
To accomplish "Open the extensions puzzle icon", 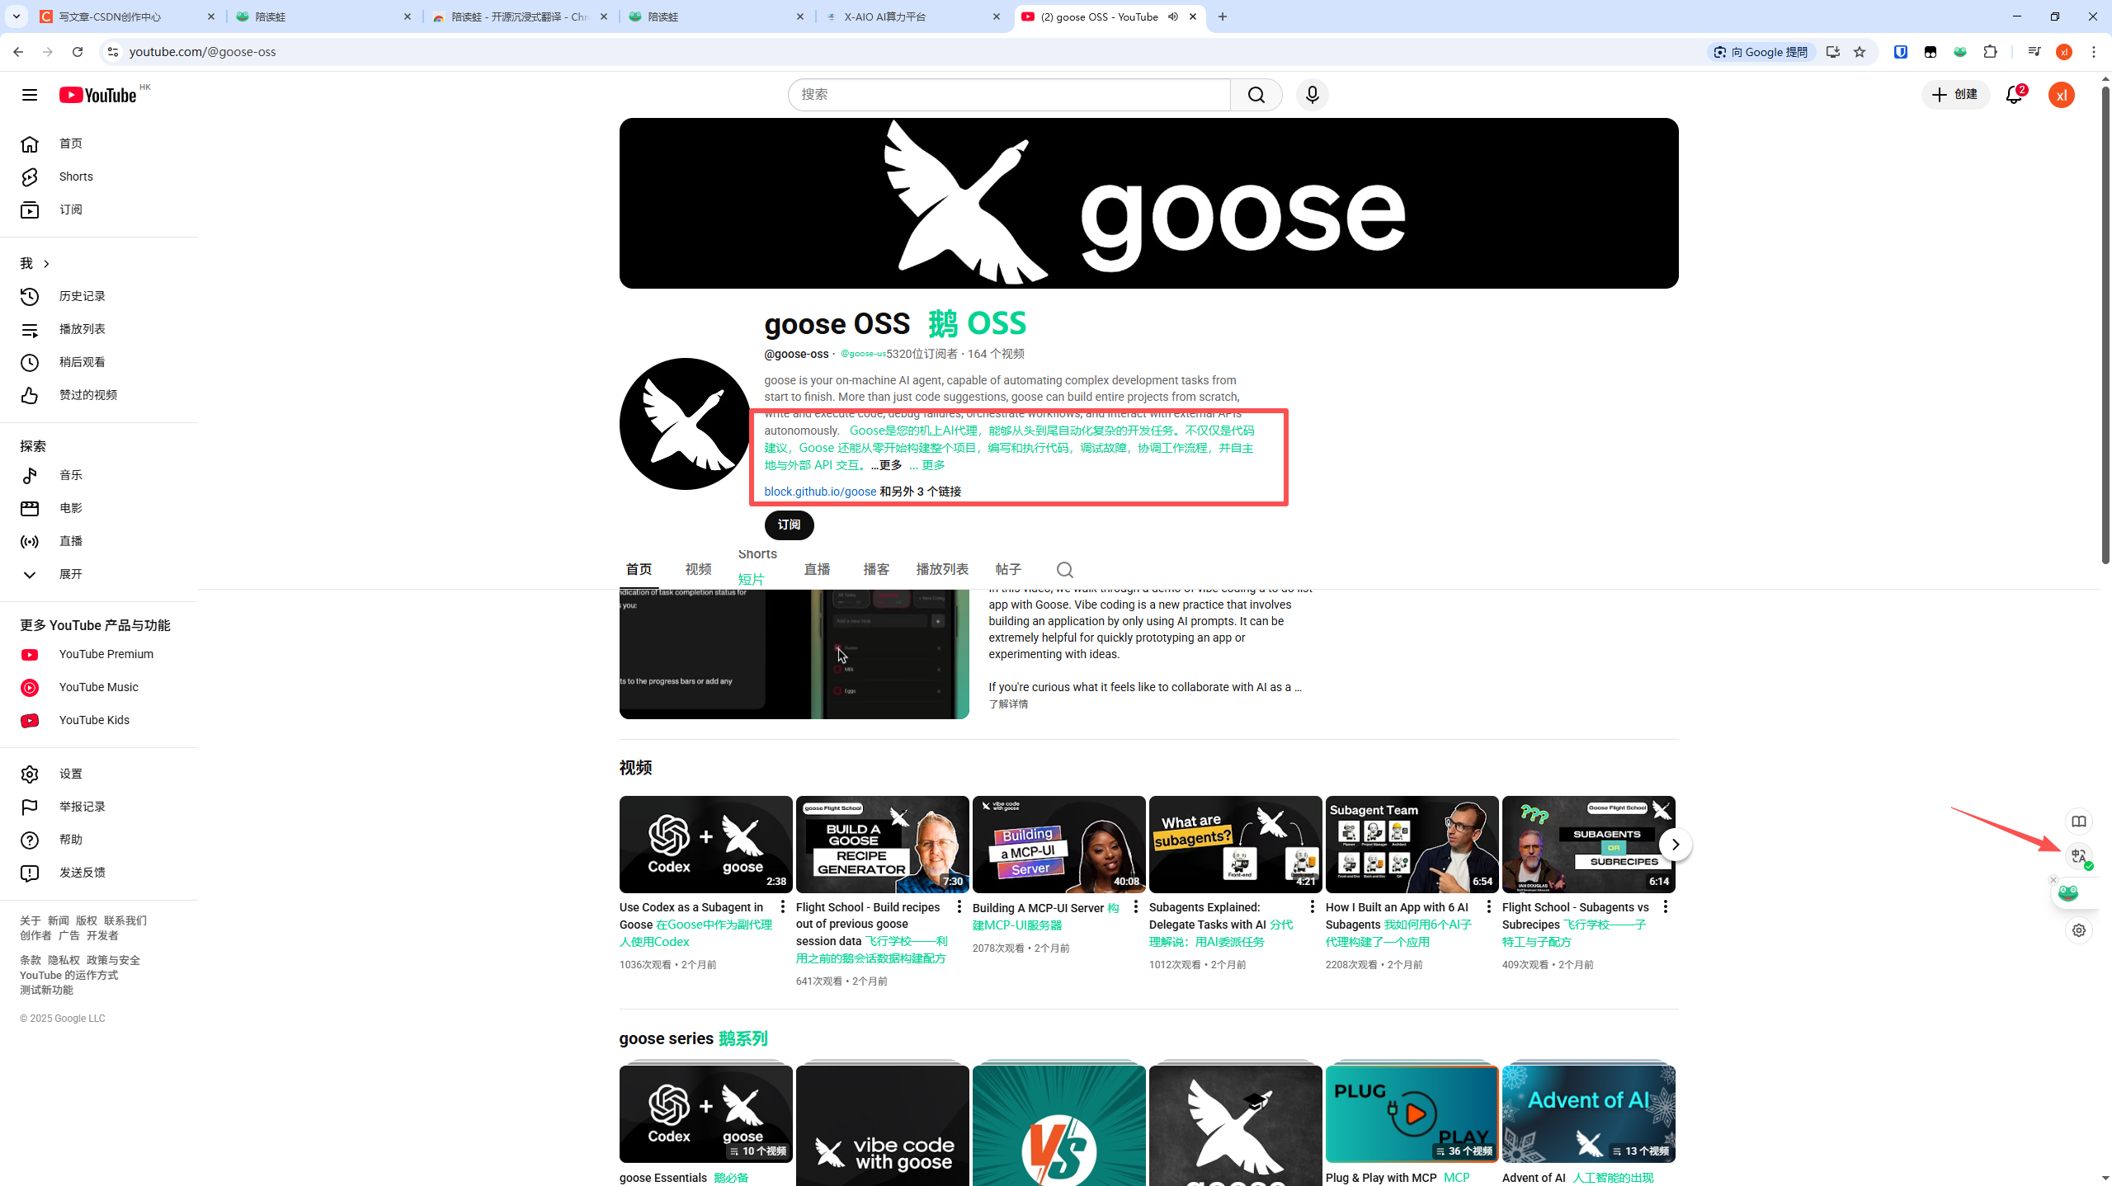I will [x=1990, y=52].
